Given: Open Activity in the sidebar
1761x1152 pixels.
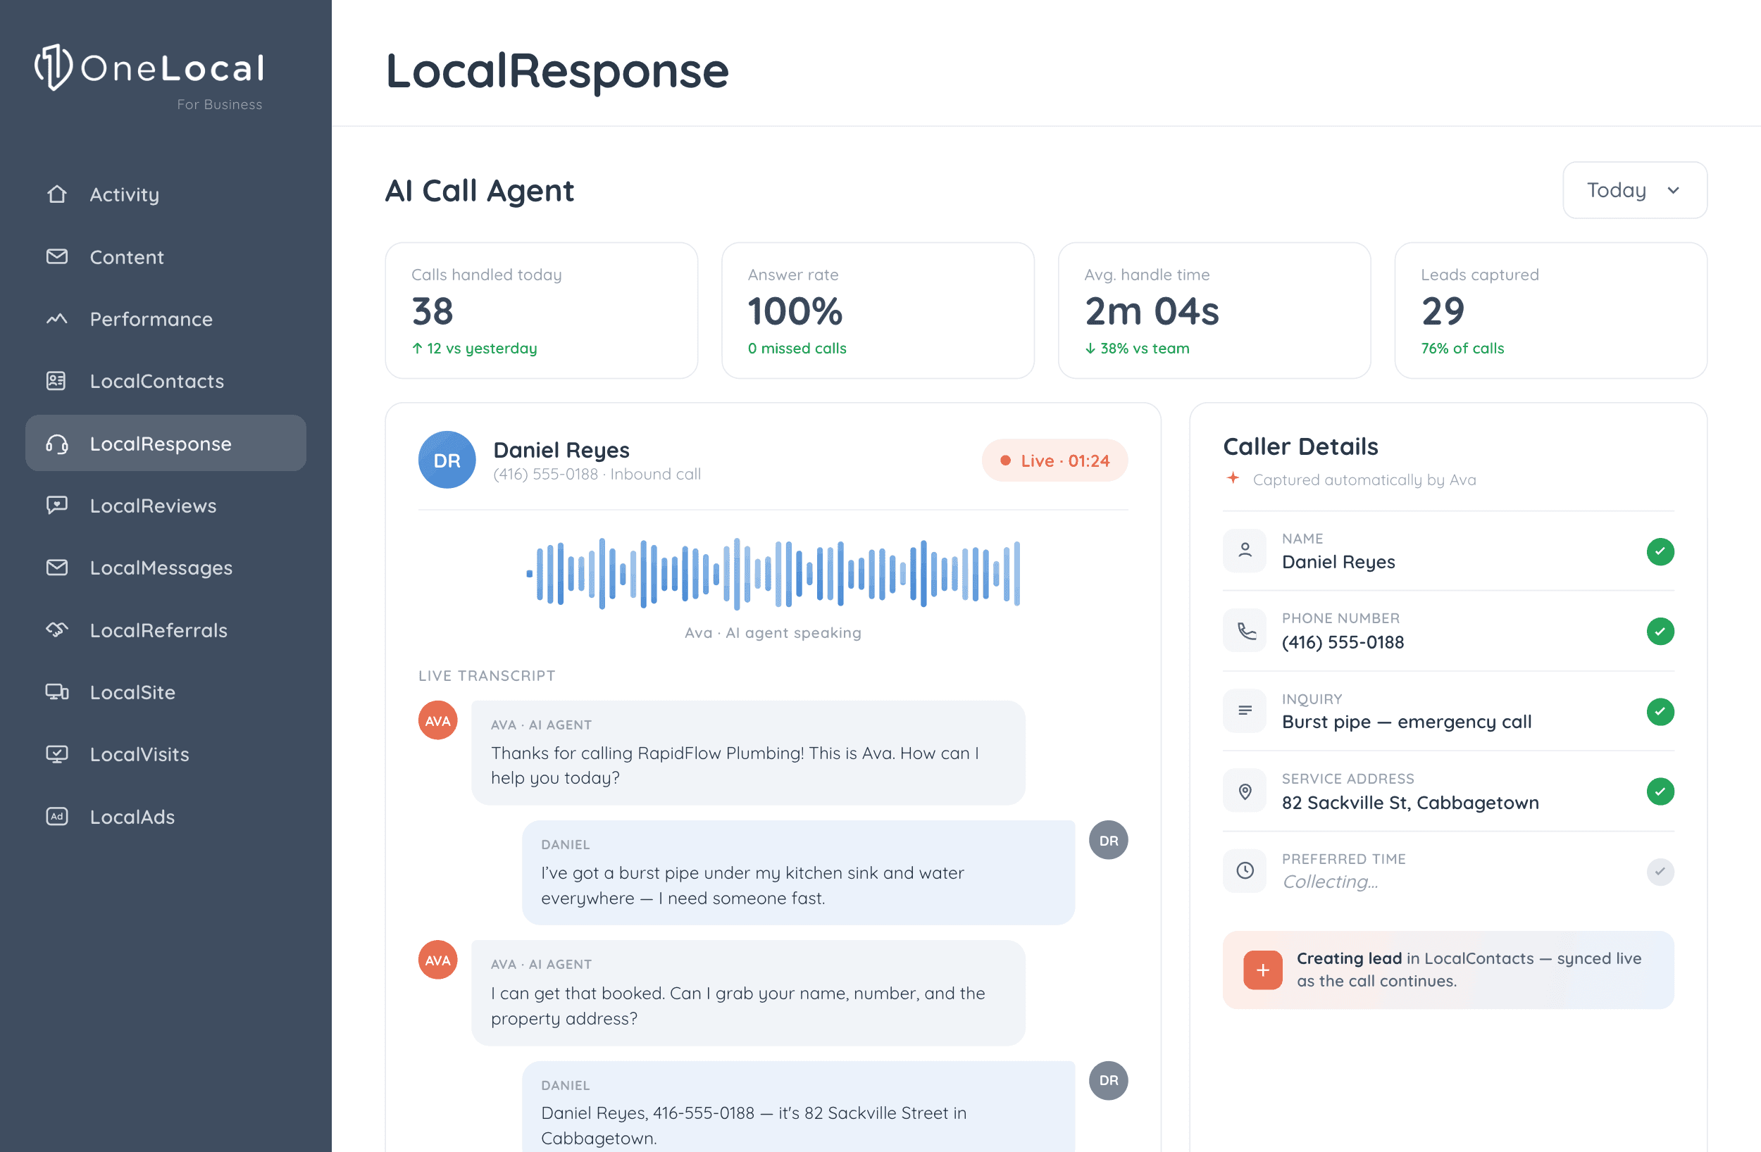Looking at the screenshot, I should coord(166,194).
